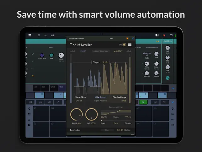
Task: Collapse section with the blue chevron down
Action: [173, 102]
